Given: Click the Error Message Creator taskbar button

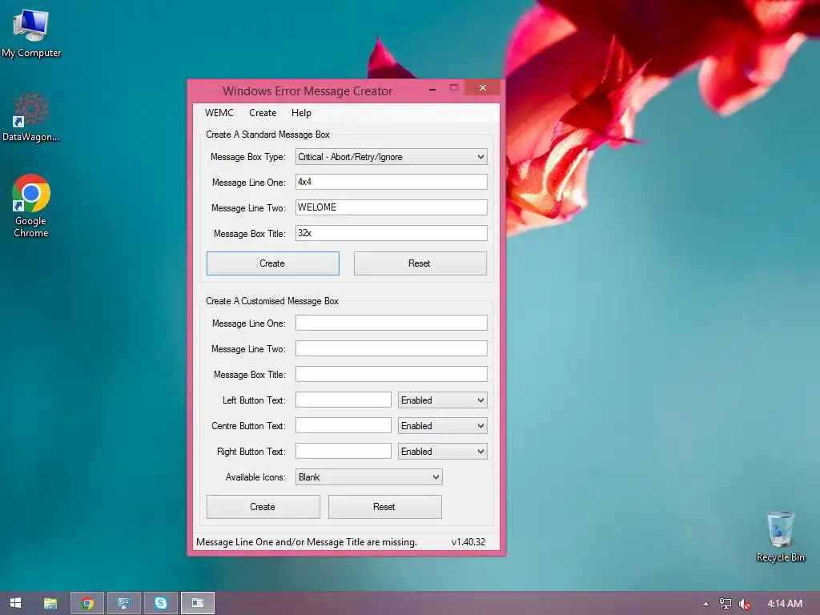Looking at the screenshot, I should click(x=198, y=603).
